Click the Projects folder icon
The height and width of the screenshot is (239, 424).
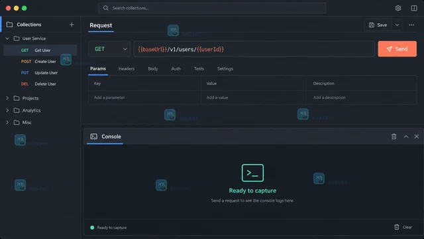(x=17, y=98)
